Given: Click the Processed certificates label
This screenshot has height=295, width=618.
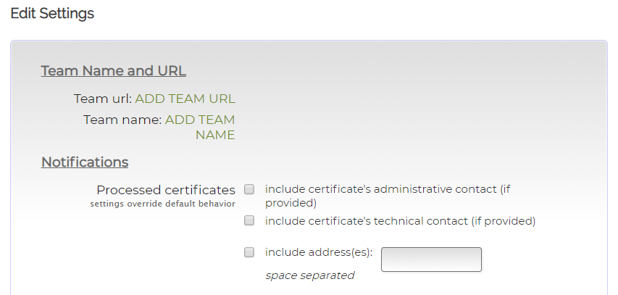Looking at the screenshot, I should (x=166, y=190).
